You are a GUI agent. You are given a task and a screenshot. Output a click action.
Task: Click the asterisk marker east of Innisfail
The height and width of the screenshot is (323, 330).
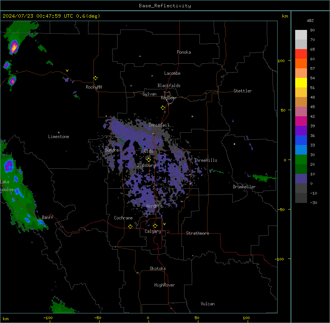[x=192, y=117]
